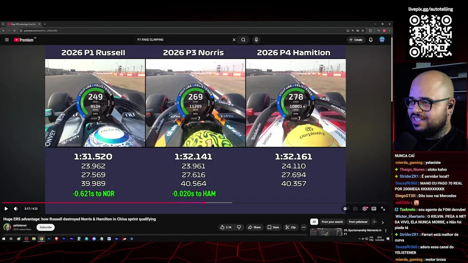Select the From yelistener chip
The image size is (468, 263).
click(358, 222)
